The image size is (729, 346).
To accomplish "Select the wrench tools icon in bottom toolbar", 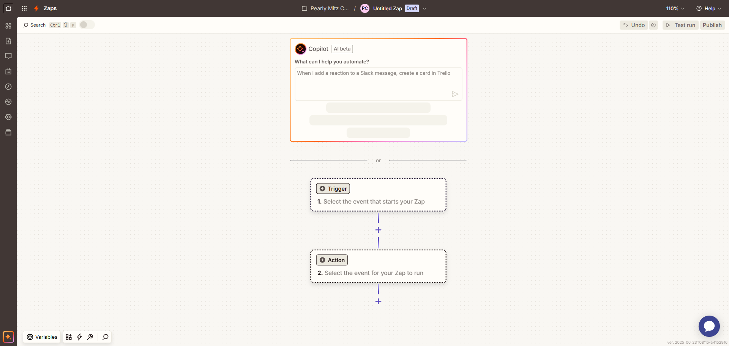I will 90,337.
